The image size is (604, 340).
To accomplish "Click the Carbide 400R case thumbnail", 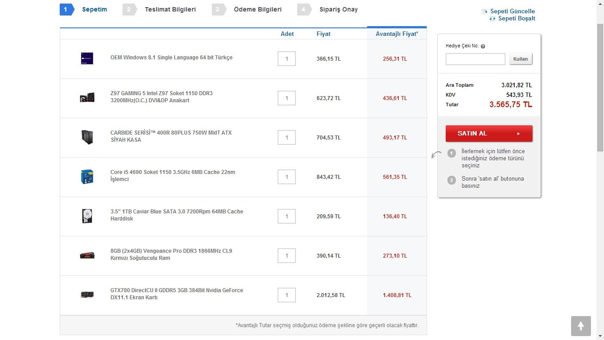I will [x=87, y=137].
